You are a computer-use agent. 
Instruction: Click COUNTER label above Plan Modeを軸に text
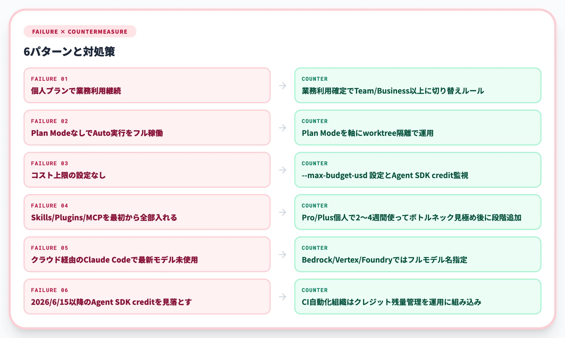pos(315,121)
